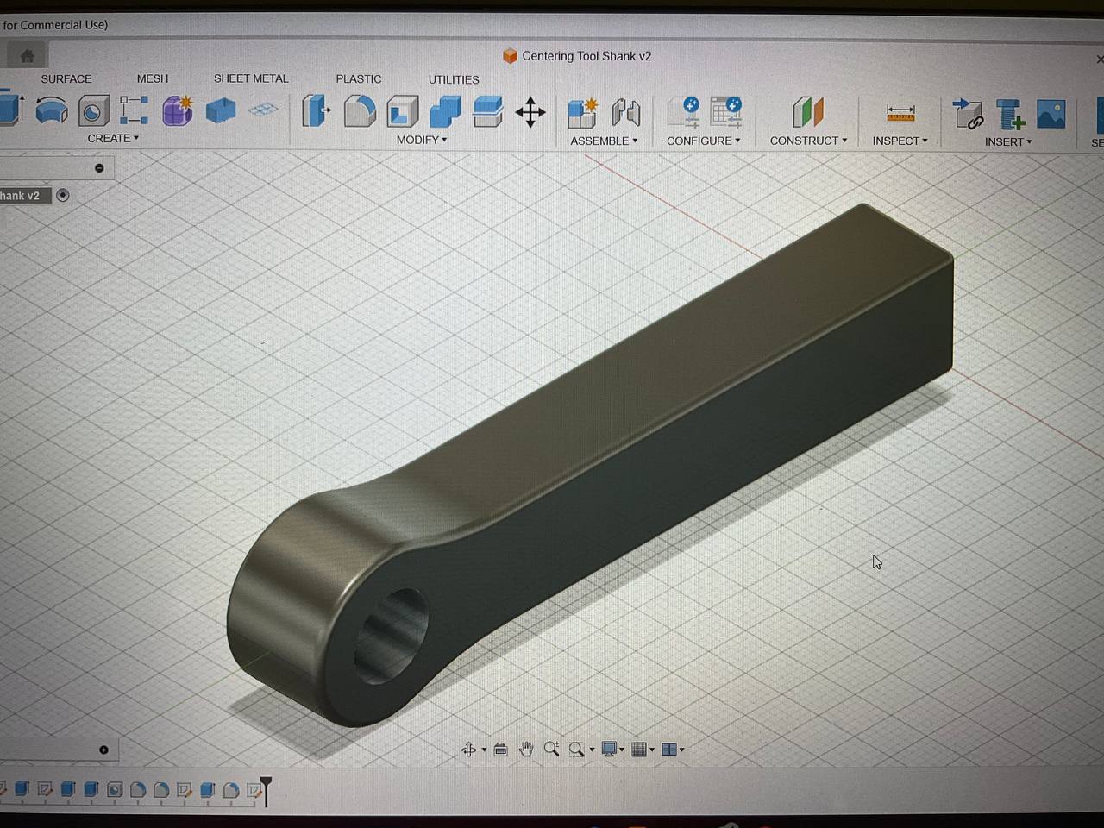Click the black timeline end marker
This screenshot has width=1104, height=828.
pos(266,789)
